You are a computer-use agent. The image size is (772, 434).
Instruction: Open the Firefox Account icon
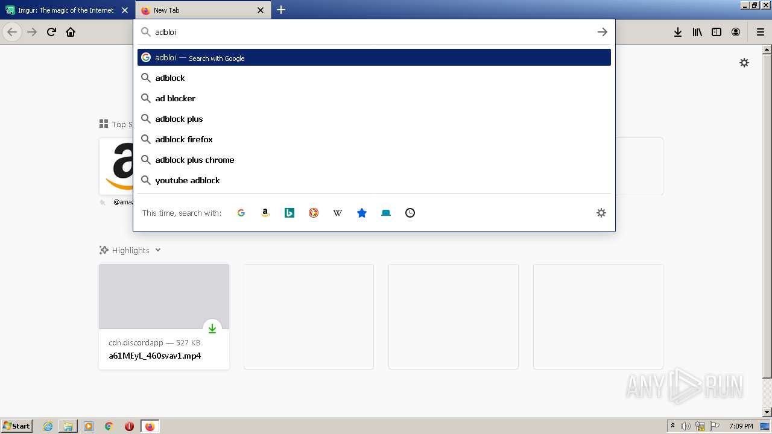pyautogui.click(x=736, y=32)
